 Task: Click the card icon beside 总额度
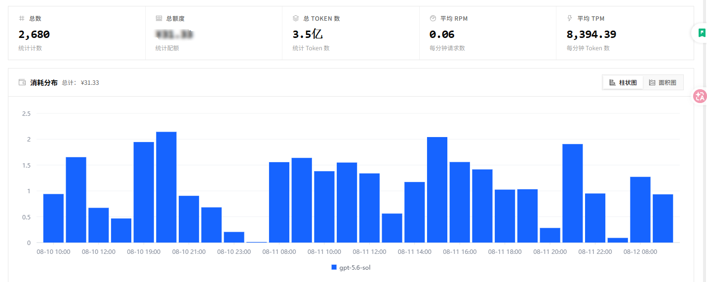click(158, 18)
